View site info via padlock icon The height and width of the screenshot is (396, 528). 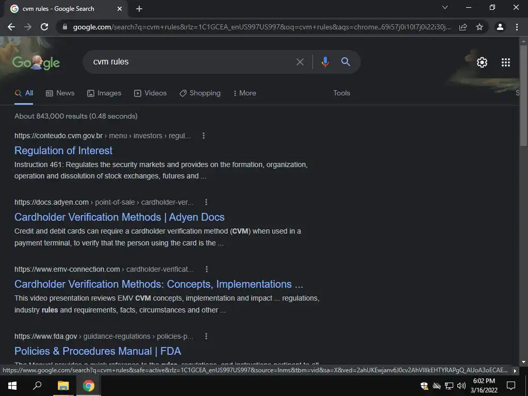65,27
